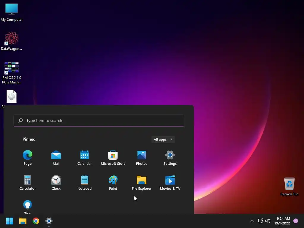Open Settings from pinned apps

point(170,158)
